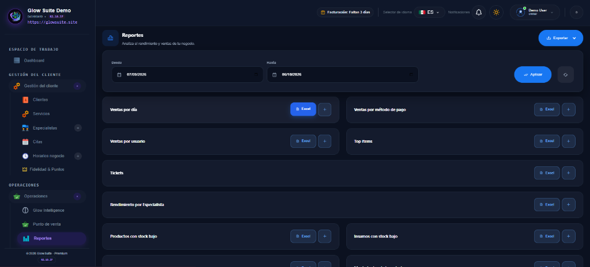Screen dimensions: 590x267
Task: Export Ventas por usuario to Excel
Action: click(x=303, y=141)
